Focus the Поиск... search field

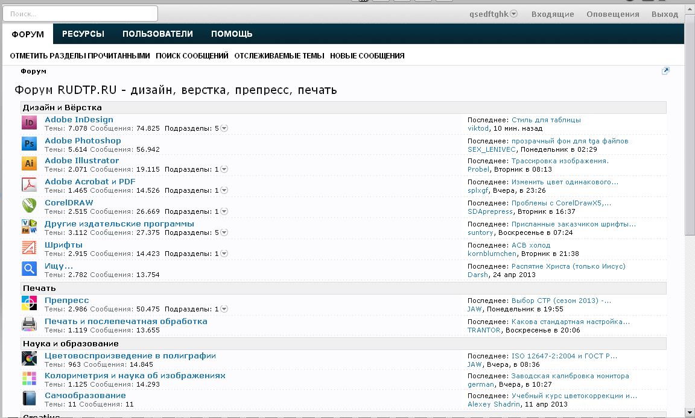[x=80, y=14]
